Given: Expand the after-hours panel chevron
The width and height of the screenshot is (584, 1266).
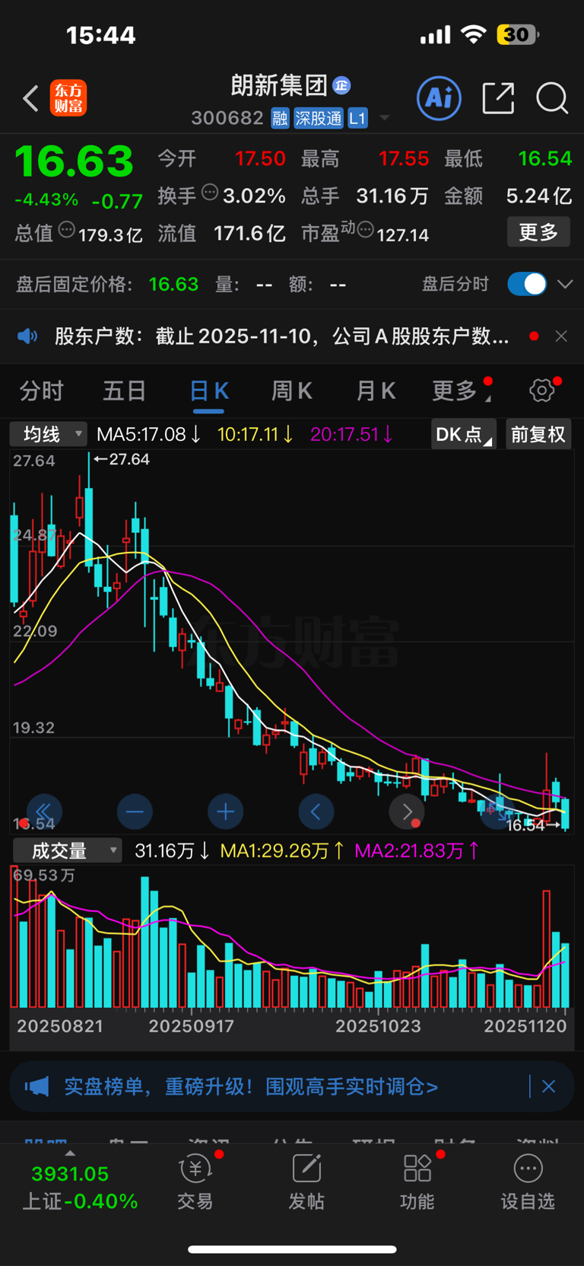Looking at the screenshot, I should click(x=565, y=284).
